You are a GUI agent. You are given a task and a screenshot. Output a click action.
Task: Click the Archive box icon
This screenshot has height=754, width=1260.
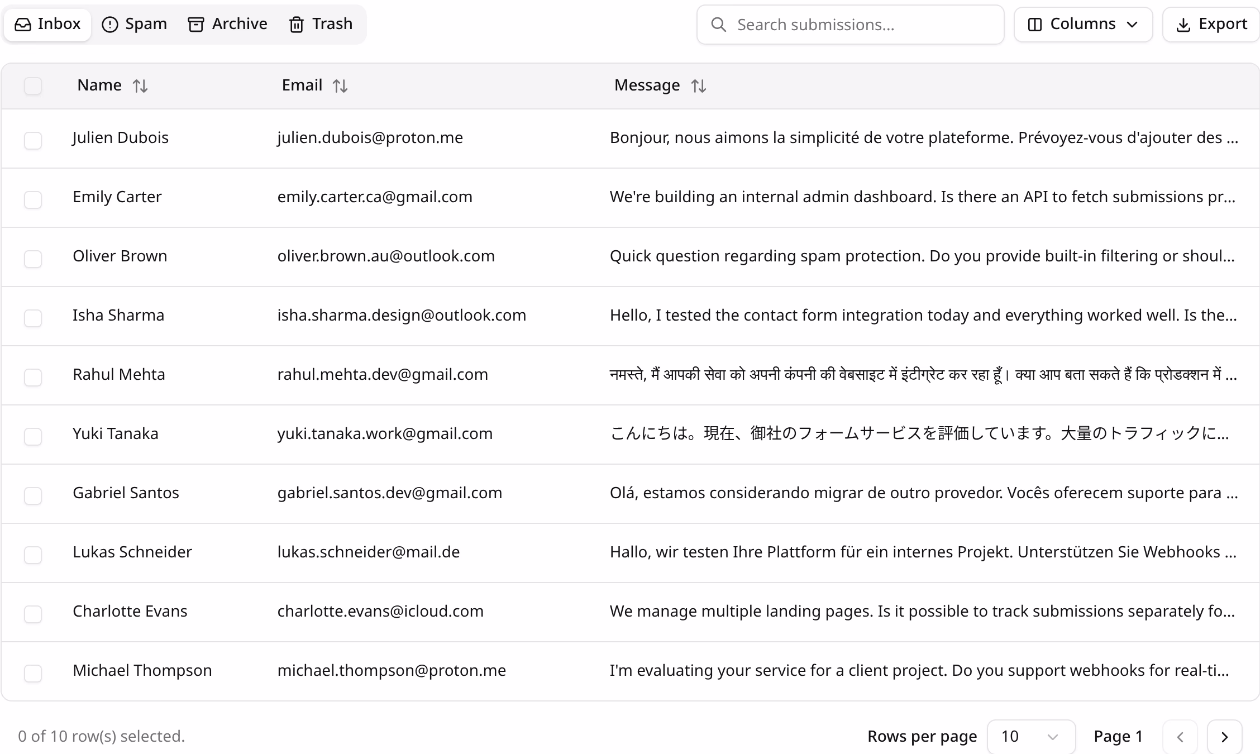tap(195, 24)
